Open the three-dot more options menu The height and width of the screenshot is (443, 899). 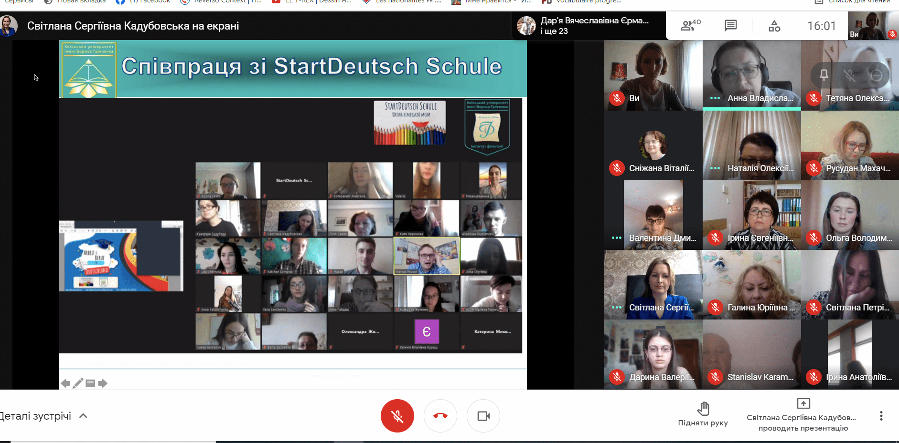(881, 416)
